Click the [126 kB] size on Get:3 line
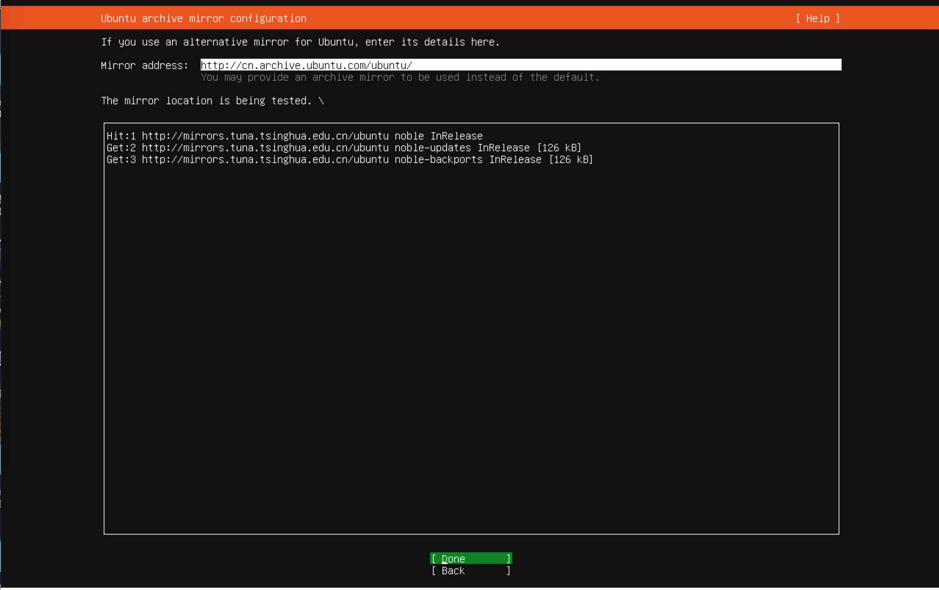The height and width of the screenshot is (590, 939). (x=571, y=159)
